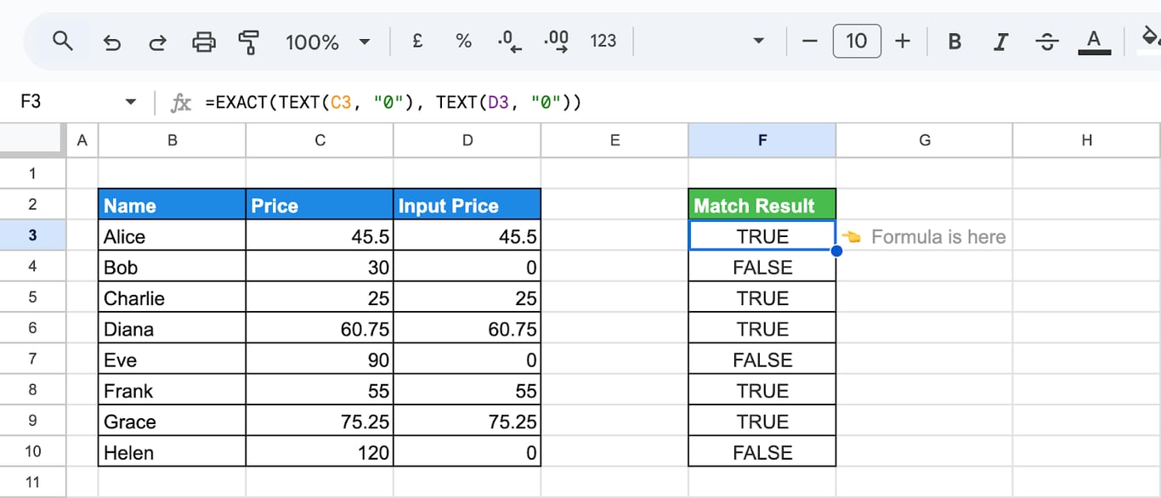Select Diana's Input Price 60.75
Screen dimensions: 1161x498
point(467,329)
